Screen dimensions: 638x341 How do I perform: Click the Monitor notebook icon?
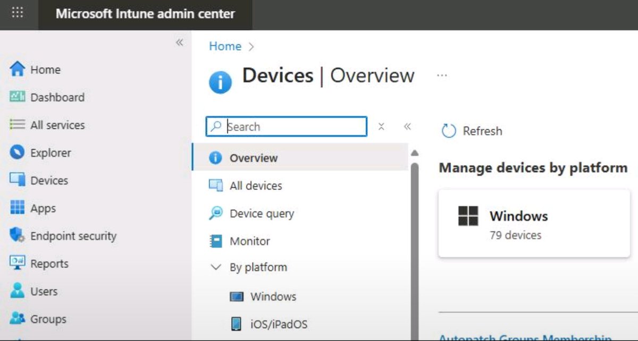pos(215,241)
